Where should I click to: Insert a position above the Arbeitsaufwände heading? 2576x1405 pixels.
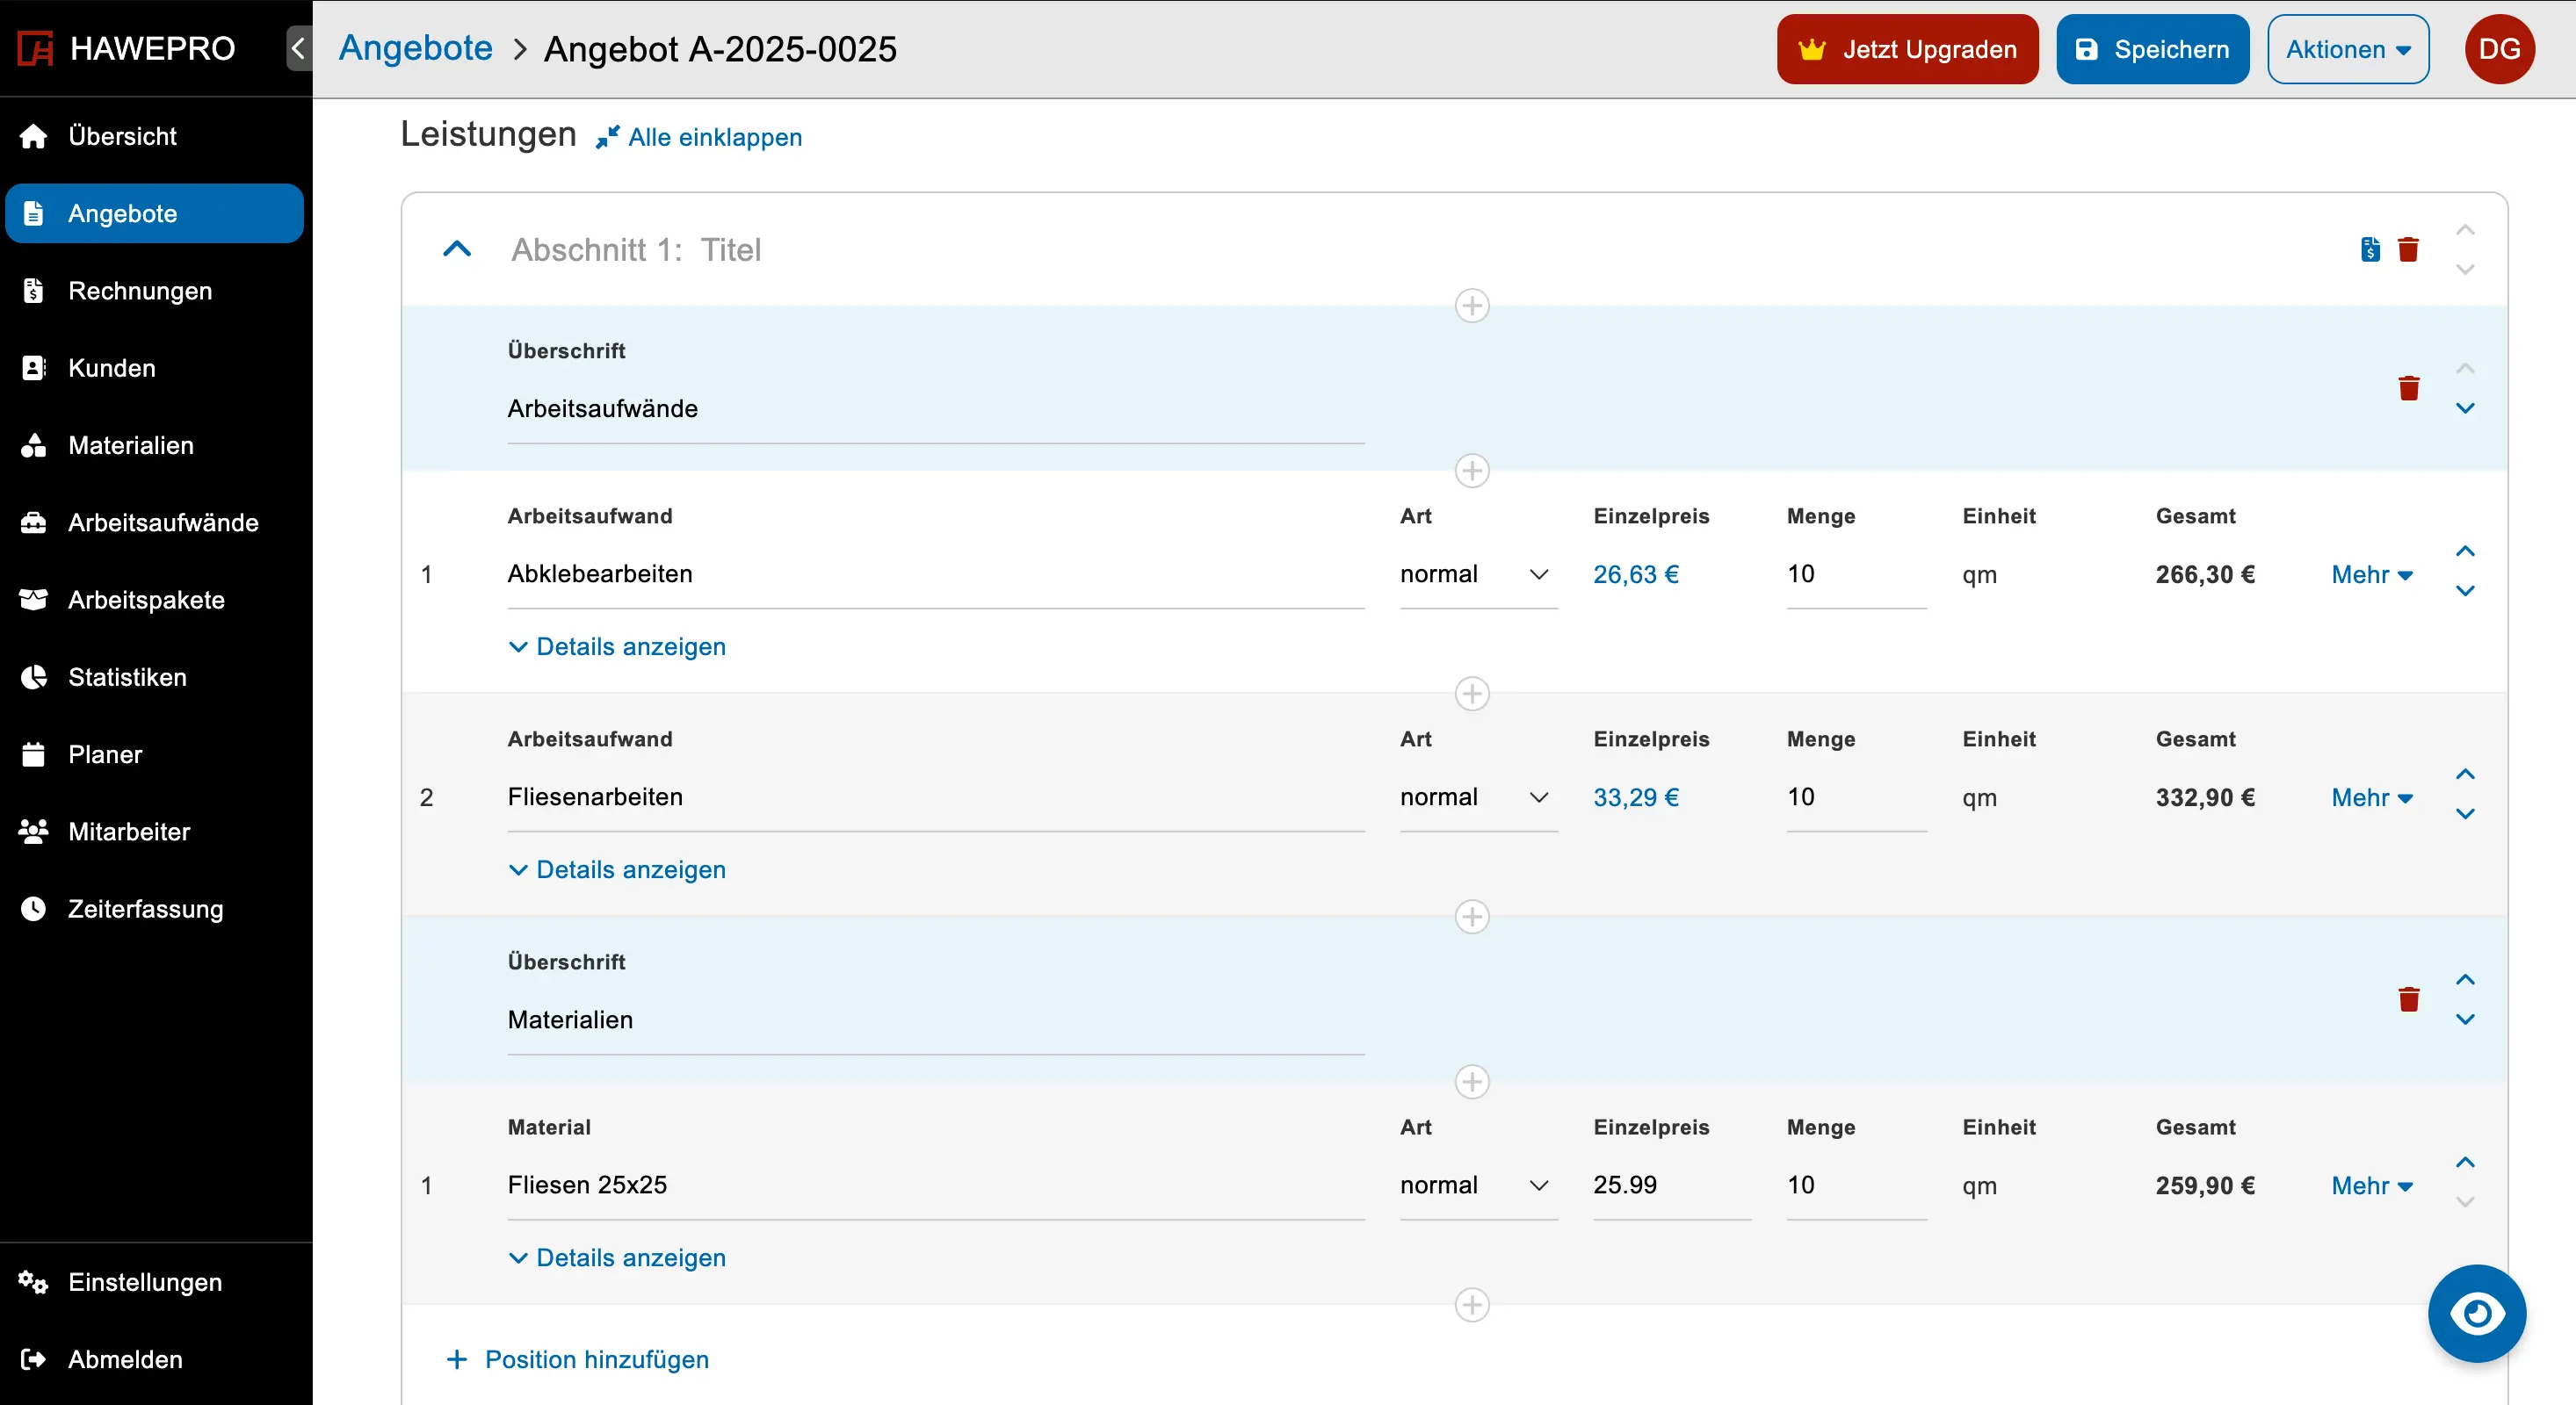point(1472,305)
